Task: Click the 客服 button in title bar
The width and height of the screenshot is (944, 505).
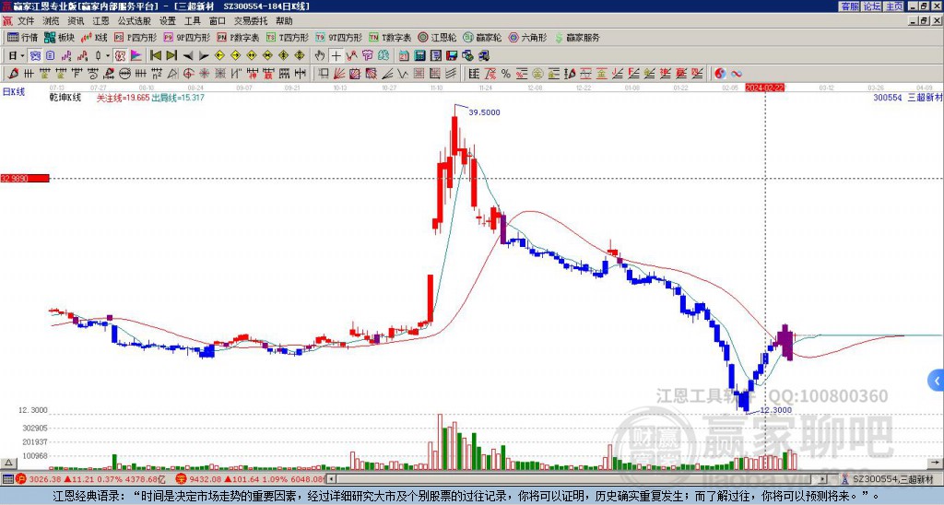Action: 850,6
